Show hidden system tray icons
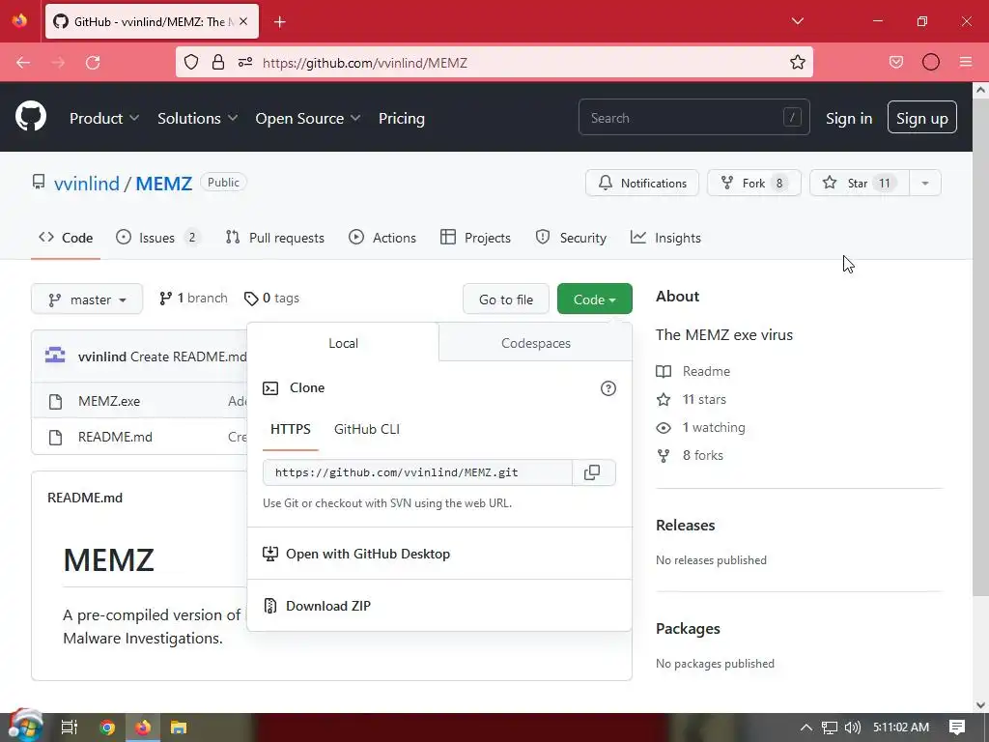The image size is (989, 742). 806,728
